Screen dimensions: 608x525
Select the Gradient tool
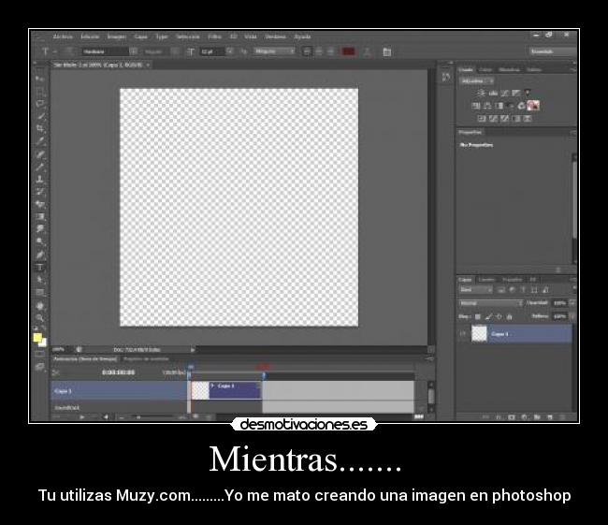[40, 216]
